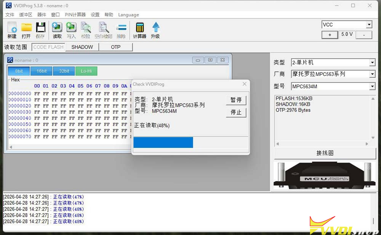The height and width of the screenshot is (235, 381).
Task: Toggle the 8bit display mode
Action: click(19, 71)
